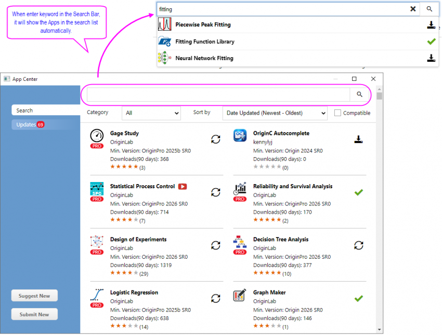The height and width of the screenshot is (335, 442).
Task: Select Piecewise Peak Fitting search result
Action: pyautogui.click(x=297, y=25)
